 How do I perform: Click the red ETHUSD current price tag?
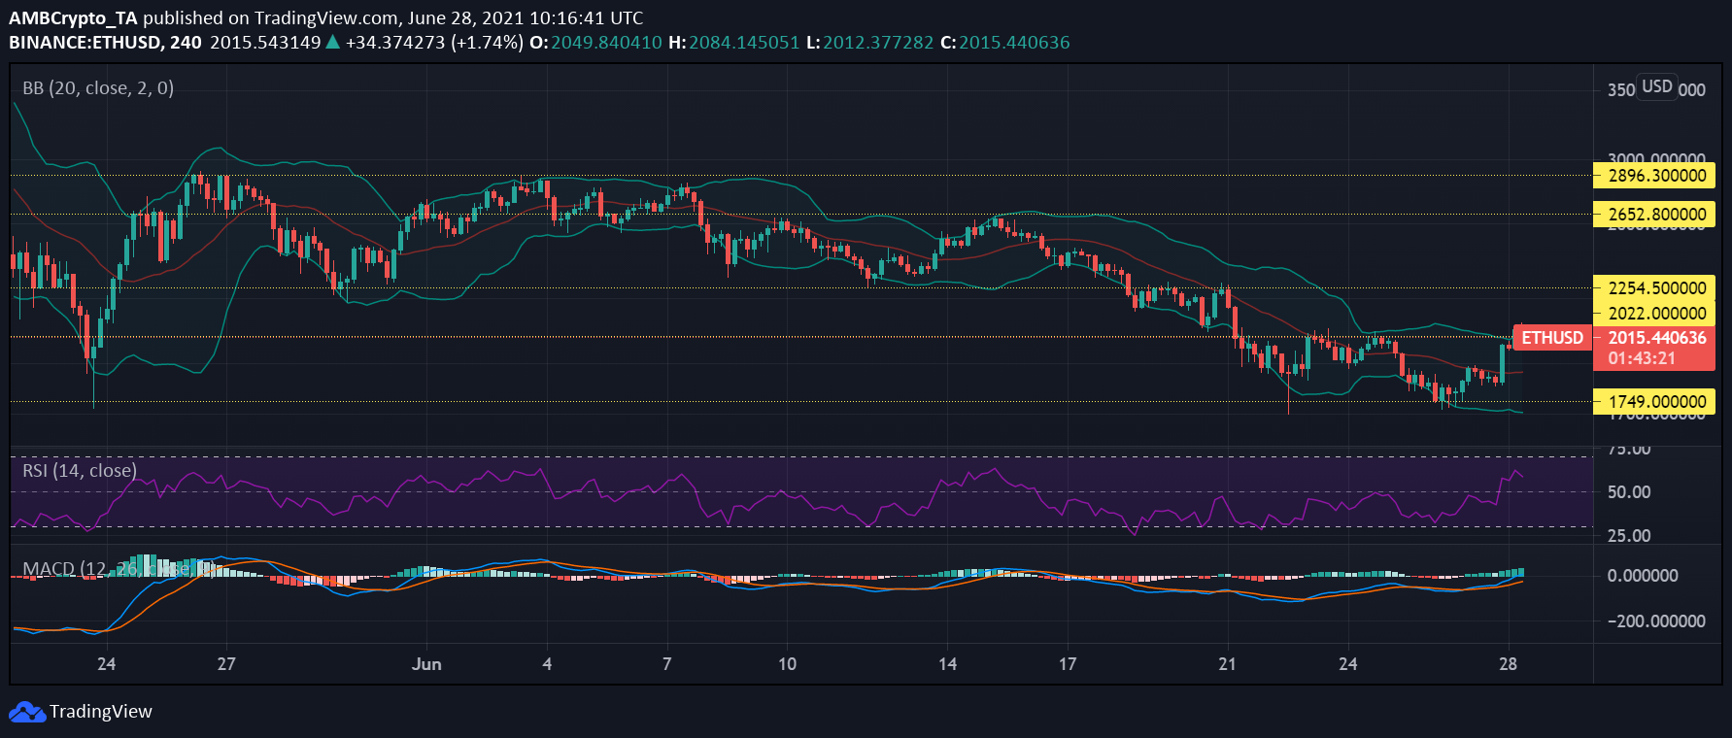click(x=1552, y=338)
